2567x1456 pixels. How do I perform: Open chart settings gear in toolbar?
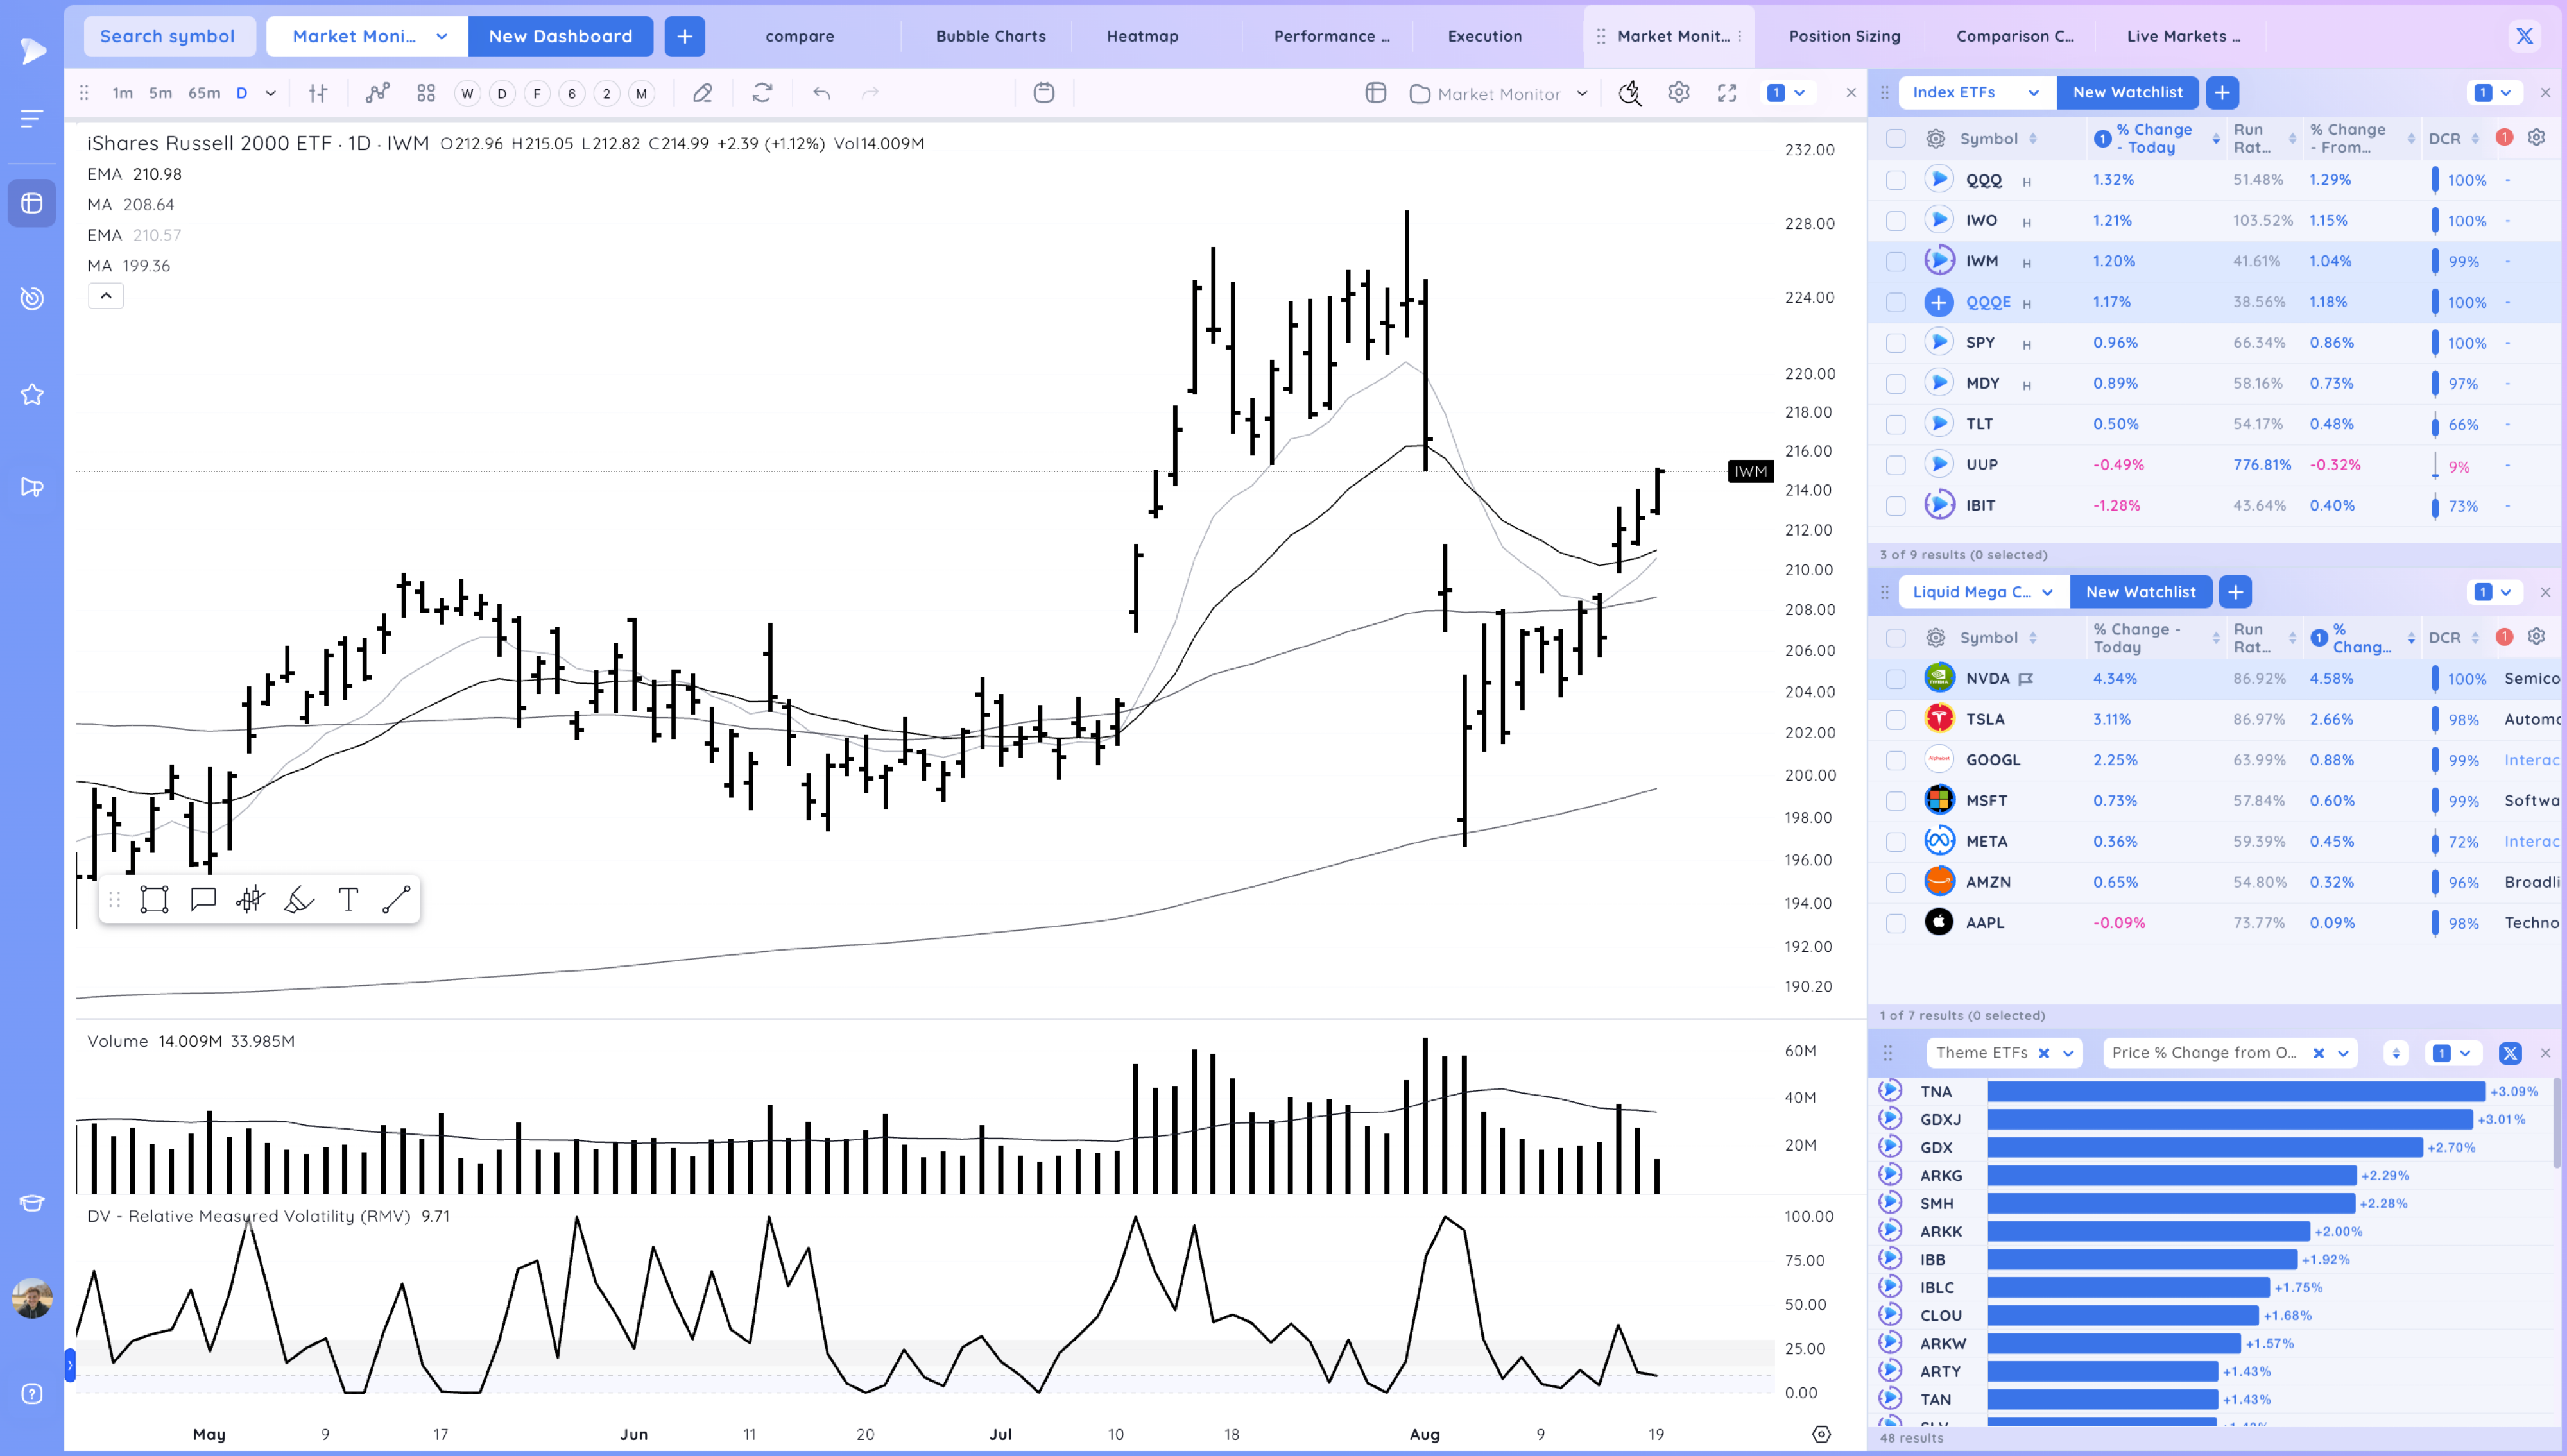[x=1679, y=93]
